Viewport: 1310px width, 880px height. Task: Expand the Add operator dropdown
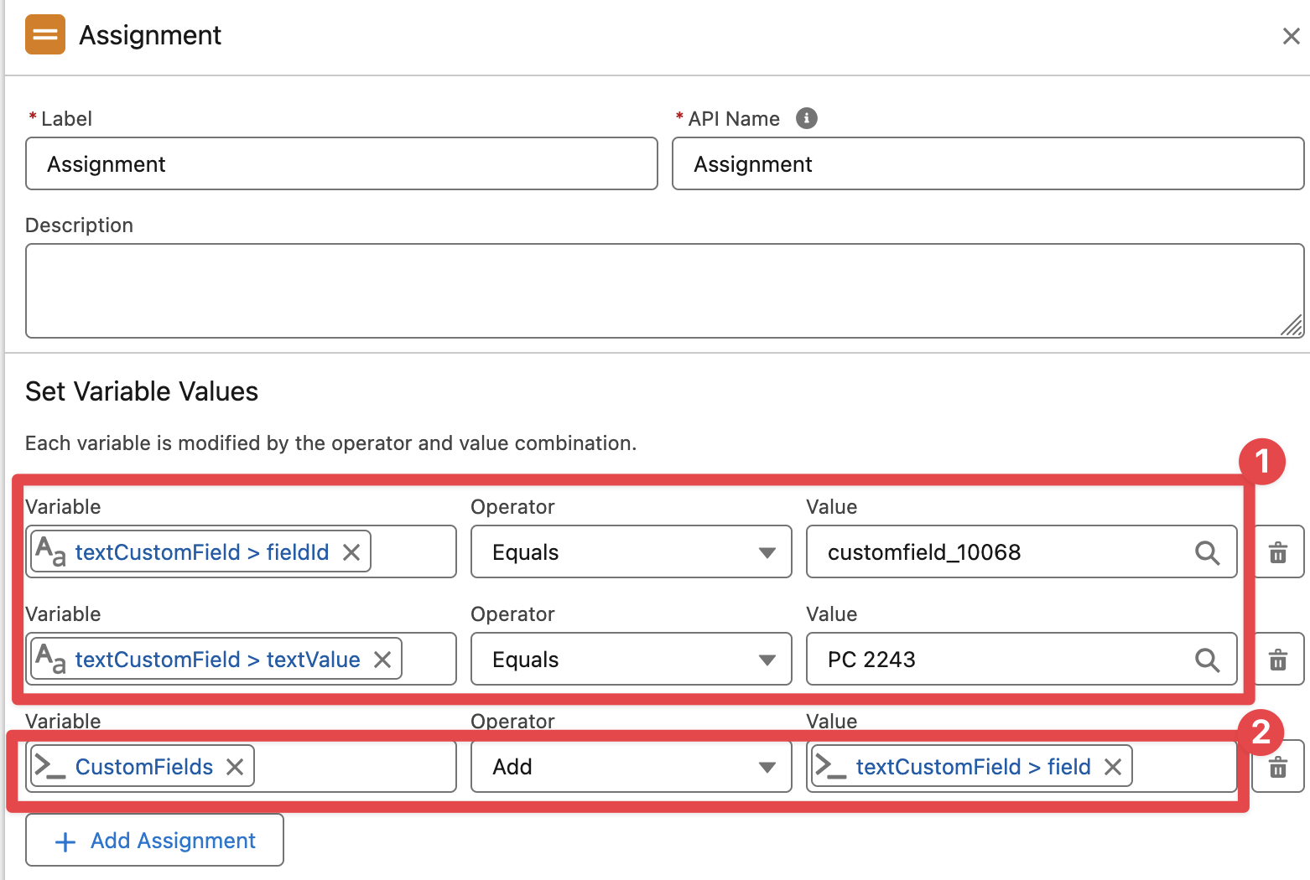click(631, 767)
